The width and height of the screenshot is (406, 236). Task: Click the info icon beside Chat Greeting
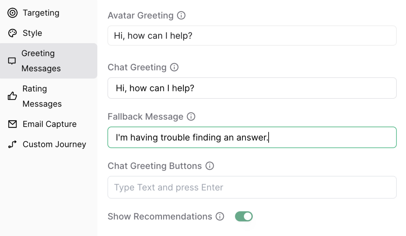click(174, 67)
